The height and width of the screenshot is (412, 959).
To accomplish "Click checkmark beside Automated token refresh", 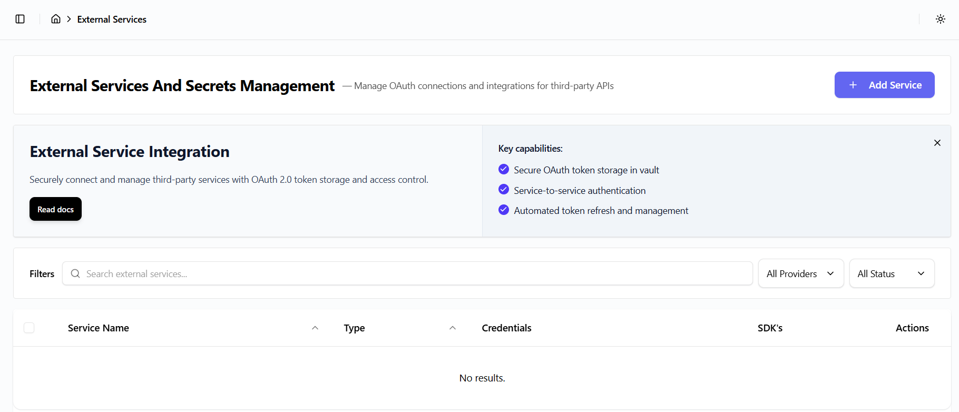I will (x=504, y=210).
